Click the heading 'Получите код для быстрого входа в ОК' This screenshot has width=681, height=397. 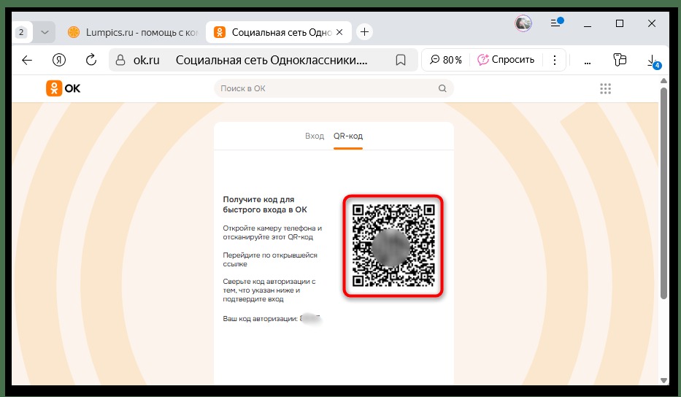(265, 204)
